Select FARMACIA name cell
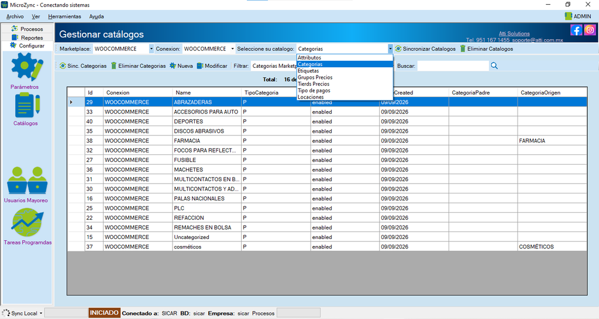 pos(206,140)
